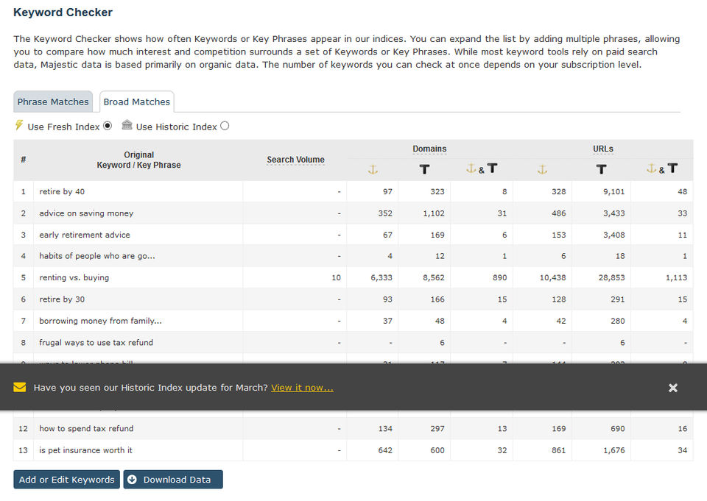Click the anchor & T icon under Domains
Image resolution: width=707 pixels, height=501 pixels.
coord(482,169)
